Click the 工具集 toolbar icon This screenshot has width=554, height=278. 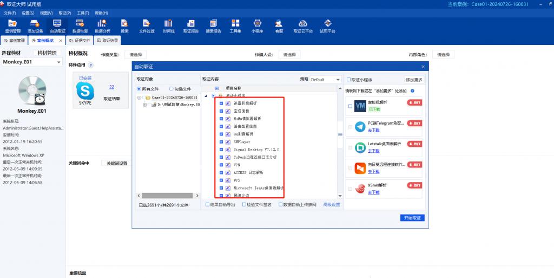235,26
